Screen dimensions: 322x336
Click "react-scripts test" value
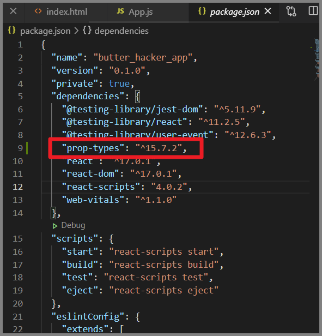[x=156, y=278]
